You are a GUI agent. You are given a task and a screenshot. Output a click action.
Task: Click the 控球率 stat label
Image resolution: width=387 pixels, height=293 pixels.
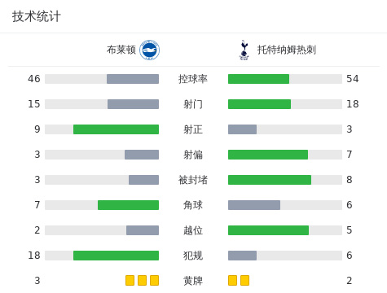pyautogui.click(x=193, y=79)
